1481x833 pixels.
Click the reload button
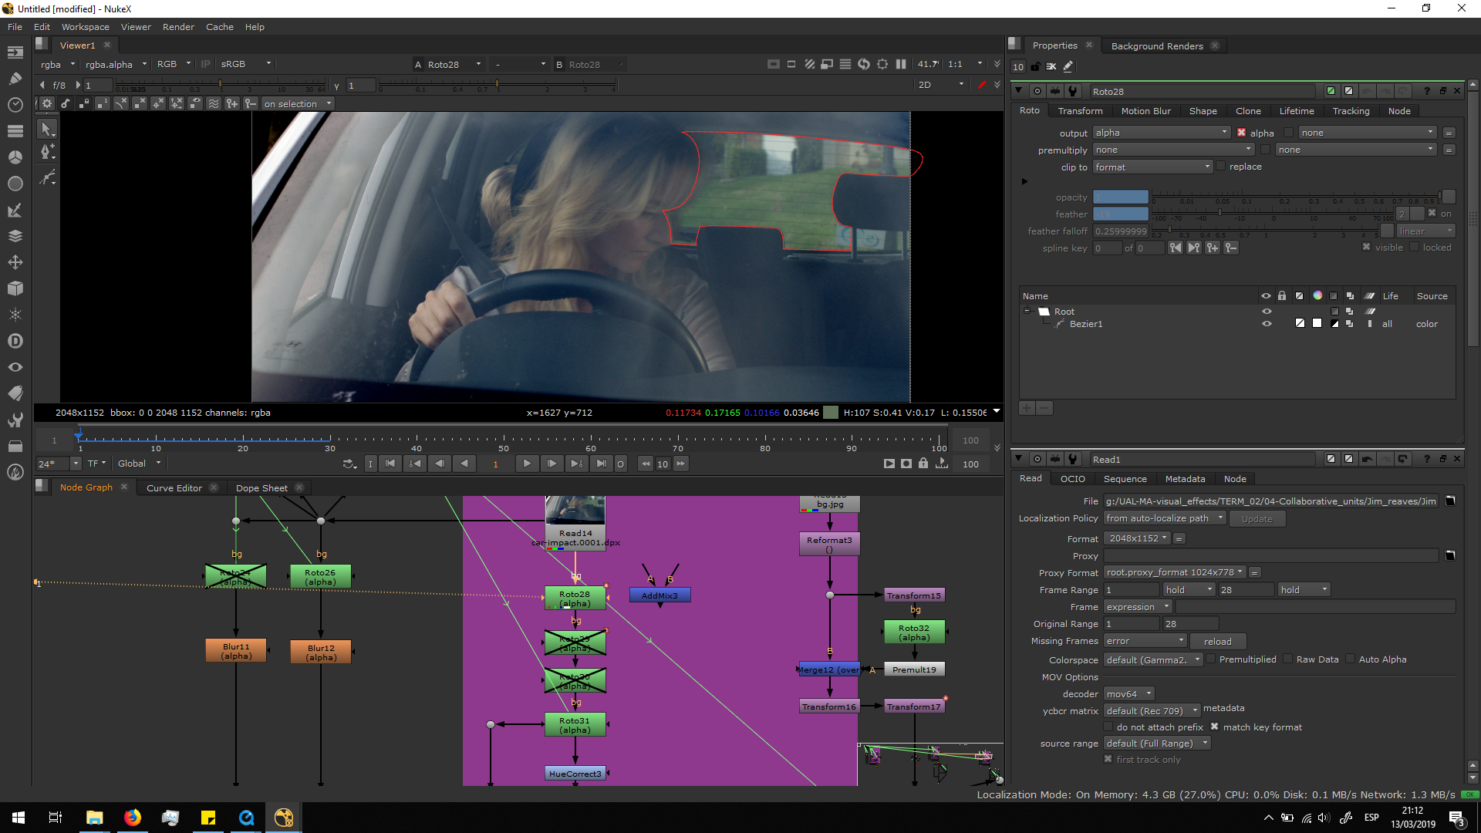click(x=1217, y=642)
